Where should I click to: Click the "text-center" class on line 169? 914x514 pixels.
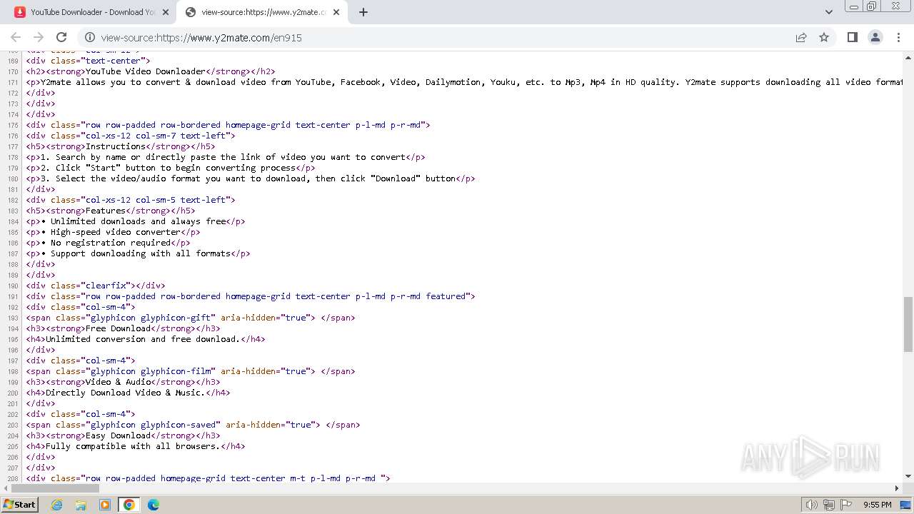[x=113, y=61]
